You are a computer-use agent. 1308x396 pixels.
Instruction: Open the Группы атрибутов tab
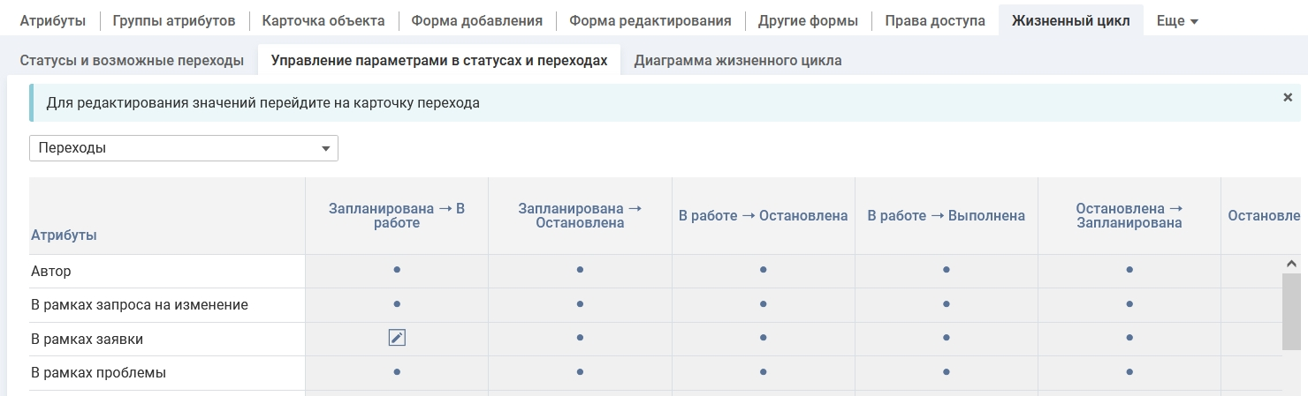coord(174,21)
